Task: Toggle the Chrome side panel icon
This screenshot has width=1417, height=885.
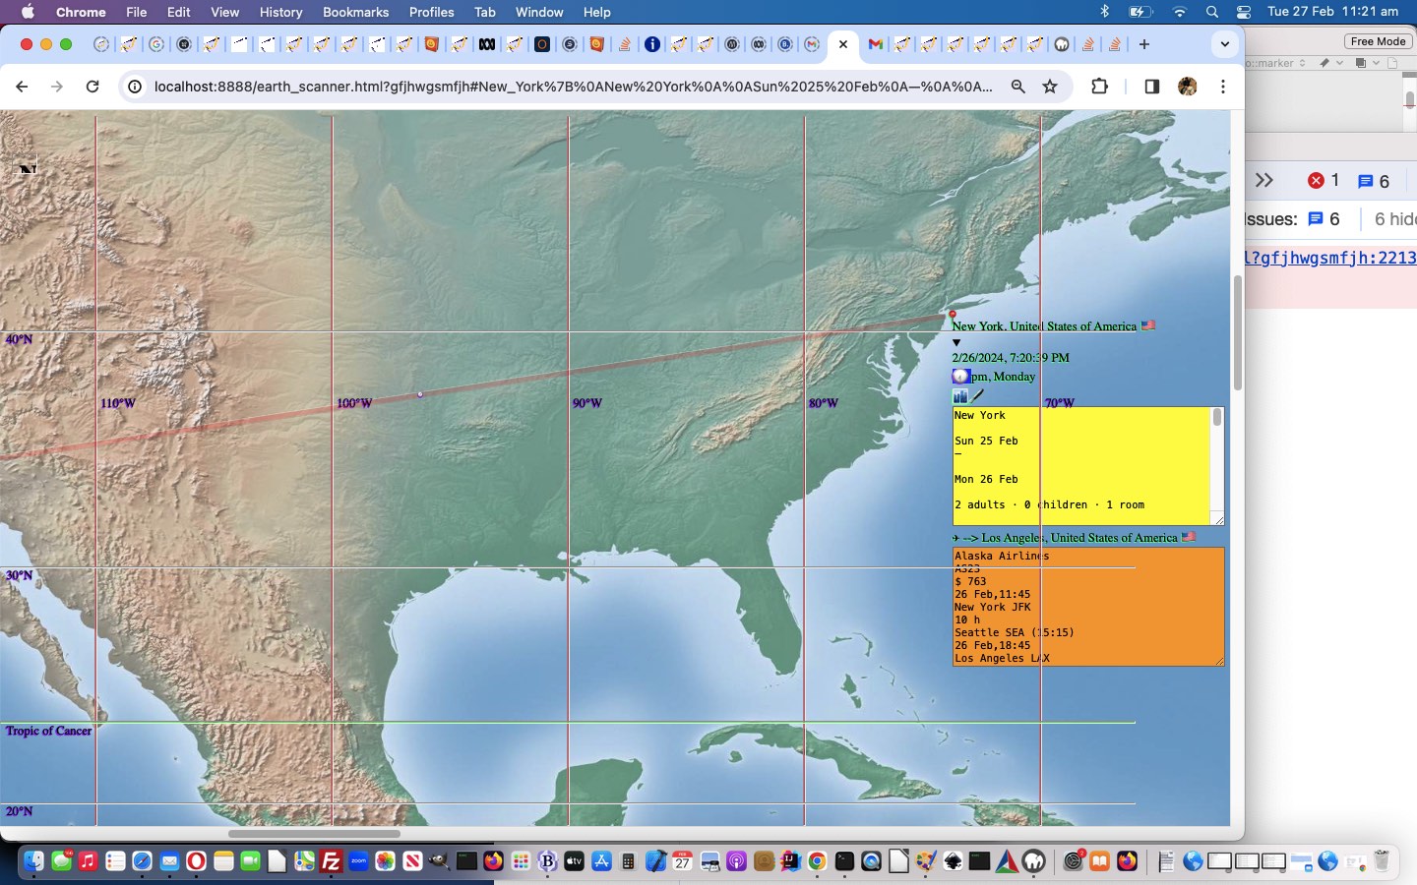Action: [1151, 87]
